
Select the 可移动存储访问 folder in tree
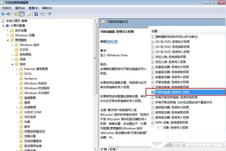click(34, 131)
